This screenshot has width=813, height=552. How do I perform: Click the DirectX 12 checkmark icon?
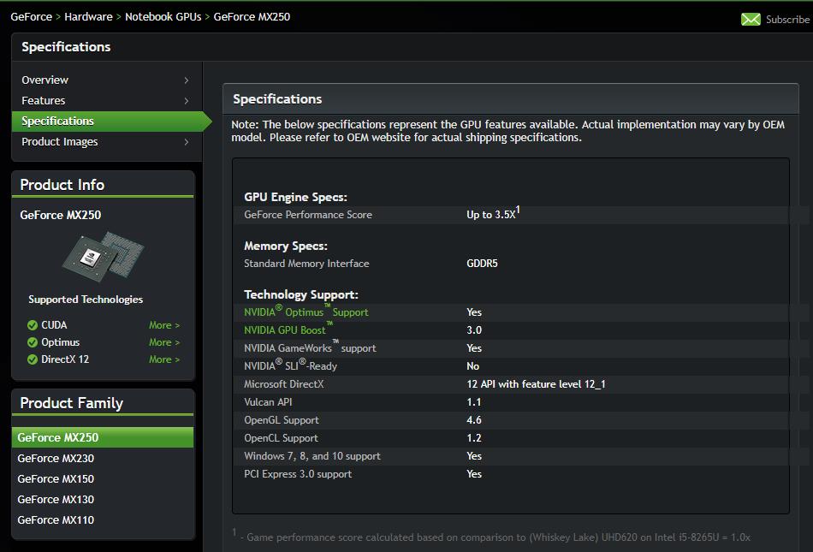(33, 359)
